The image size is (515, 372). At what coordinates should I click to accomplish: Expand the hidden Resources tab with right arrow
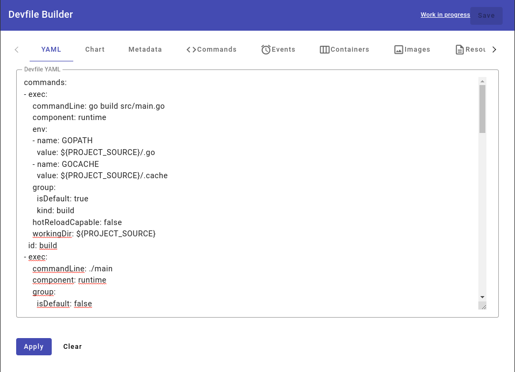tap(495, 49)
